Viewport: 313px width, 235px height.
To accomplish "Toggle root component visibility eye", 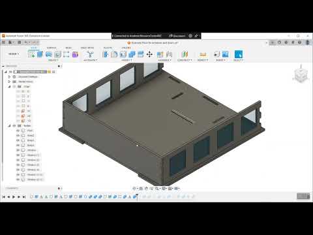I will click(10, 72).
